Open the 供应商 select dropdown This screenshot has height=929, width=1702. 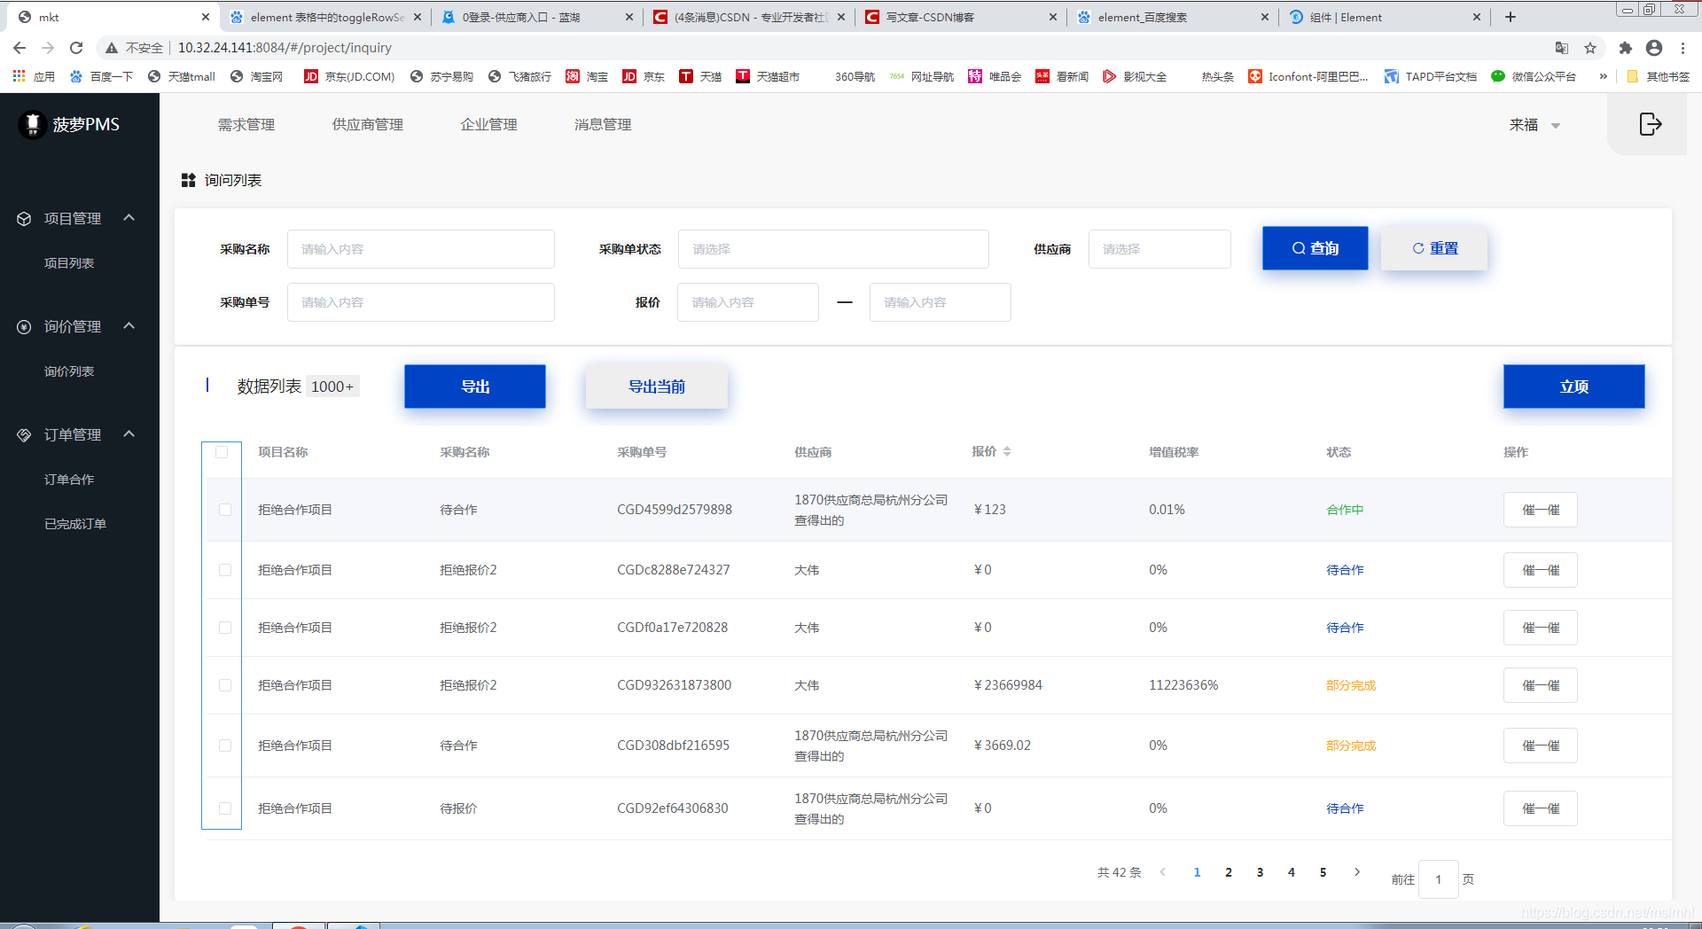[1159, 249]
